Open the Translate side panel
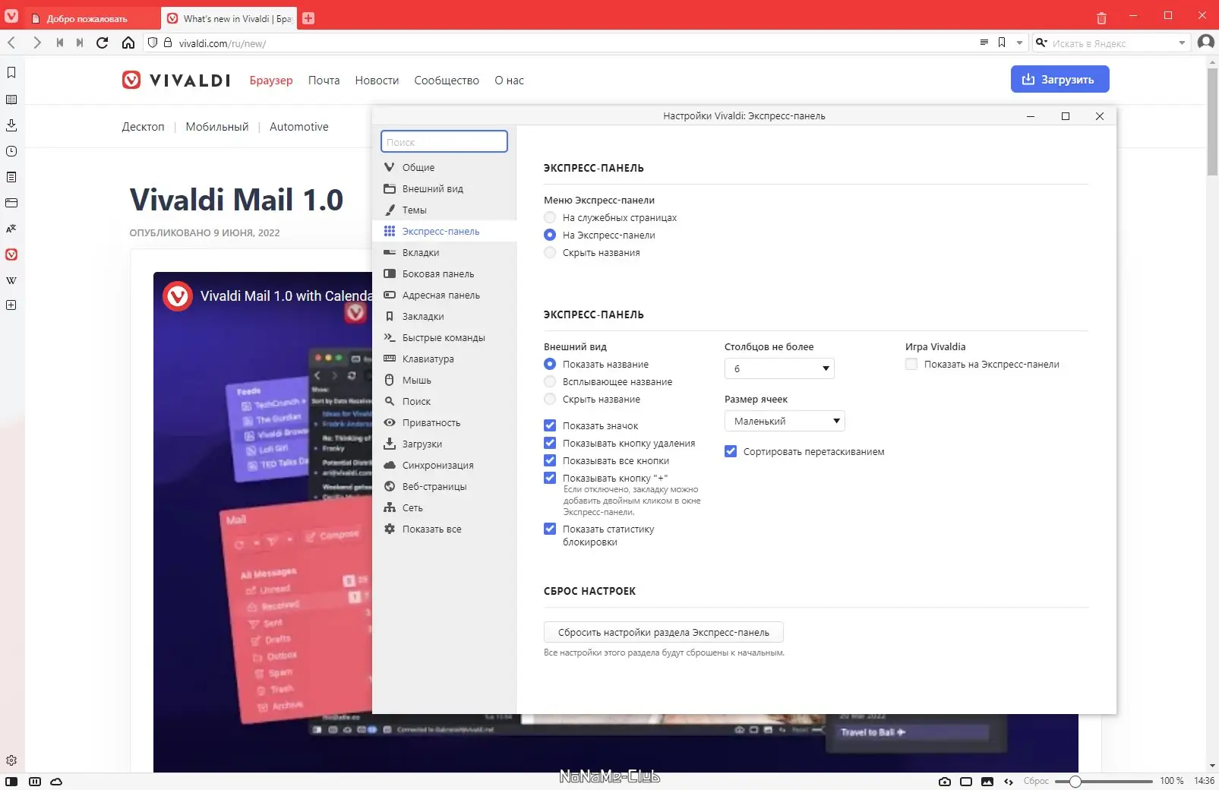The image size is (1219, 790). pyautogui.click(x=11, y=229)
